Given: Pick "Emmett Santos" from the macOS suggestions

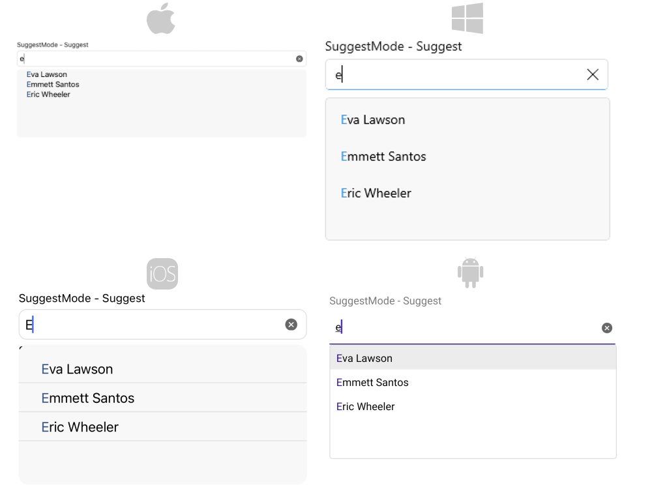Looking at the screenshot, I should coord(53,84).
